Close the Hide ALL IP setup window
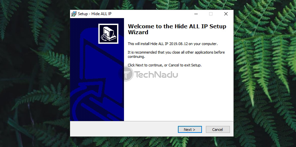Screen dimensions: 296x147 click(x=226, y=14)
